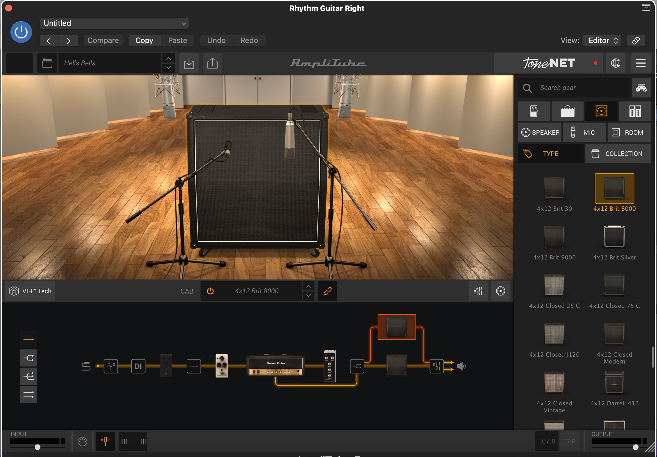
Task: Sort gear by COLLECTION
Action: 618,154
